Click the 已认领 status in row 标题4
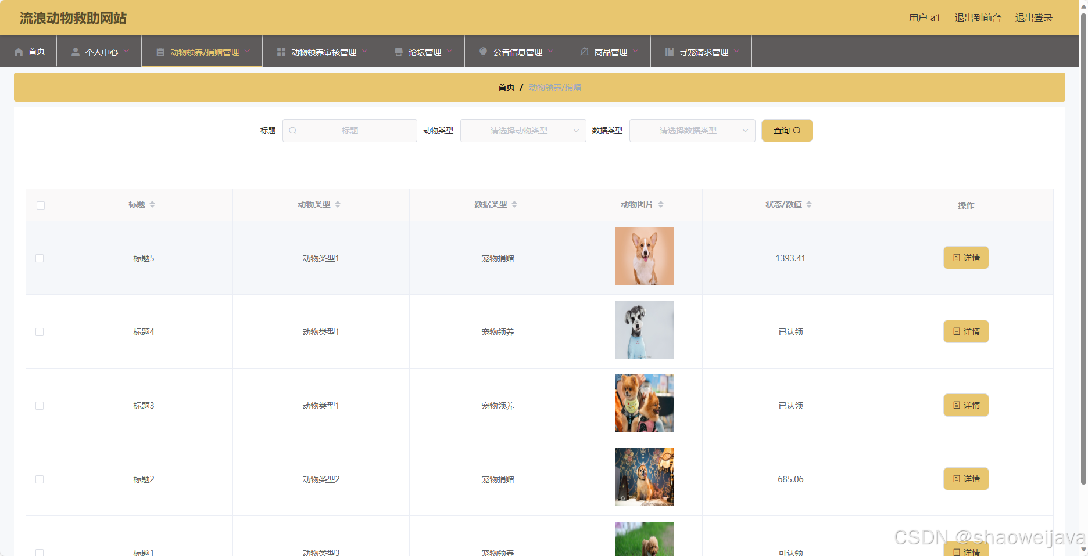The width and height of the screenshot is (1088, 556). click(790, 332)
